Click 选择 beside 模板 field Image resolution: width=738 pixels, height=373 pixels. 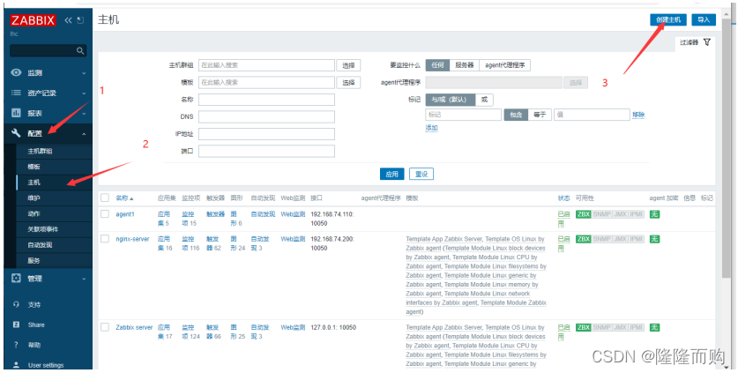coord(348,82)
